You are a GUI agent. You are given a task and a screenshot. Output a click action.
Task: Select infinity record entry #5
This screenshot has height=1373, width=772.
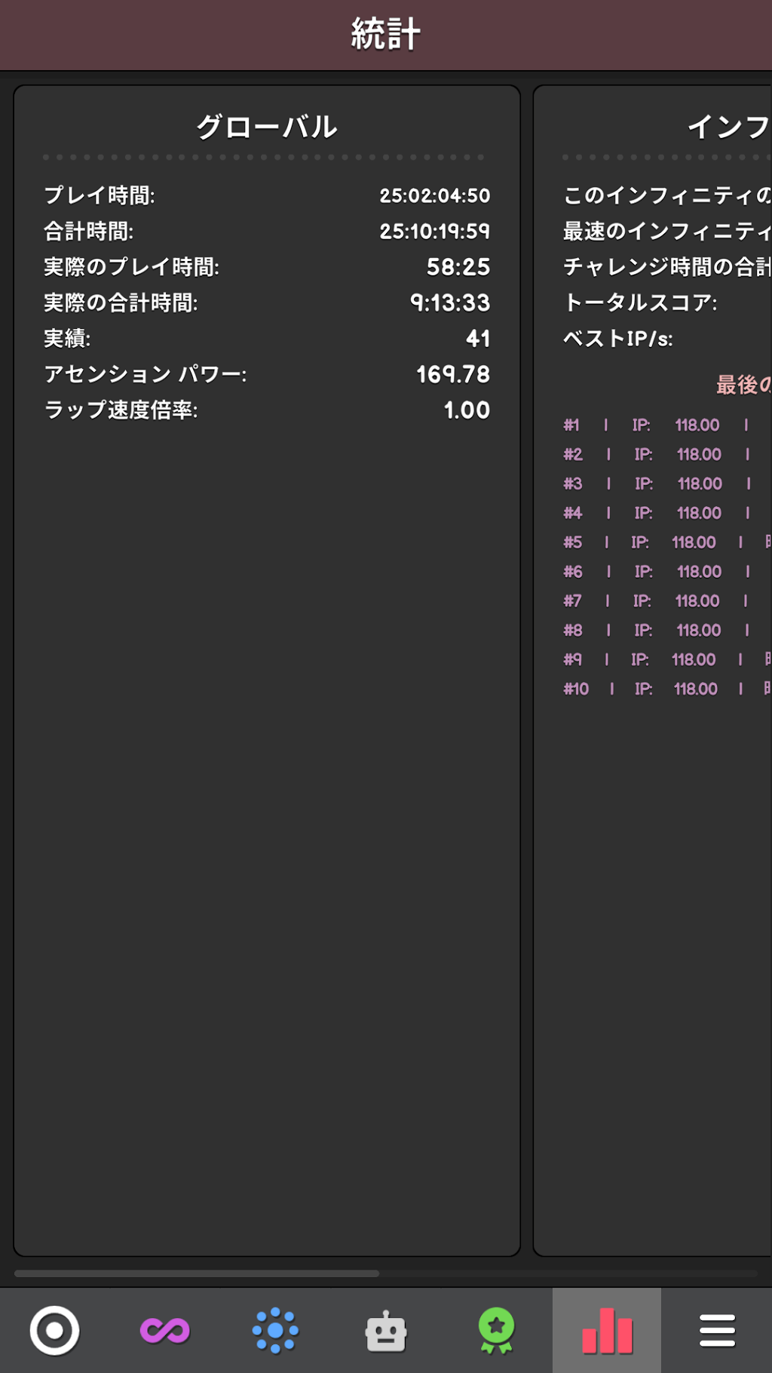667,542
